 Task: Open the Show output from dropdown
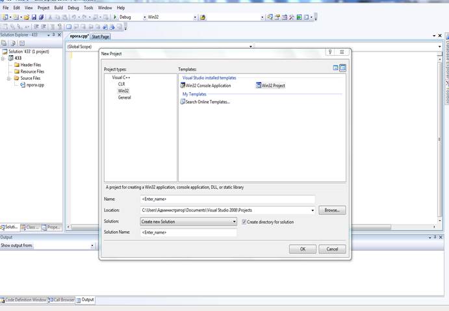pyautogui.click(x=92, y=245)
